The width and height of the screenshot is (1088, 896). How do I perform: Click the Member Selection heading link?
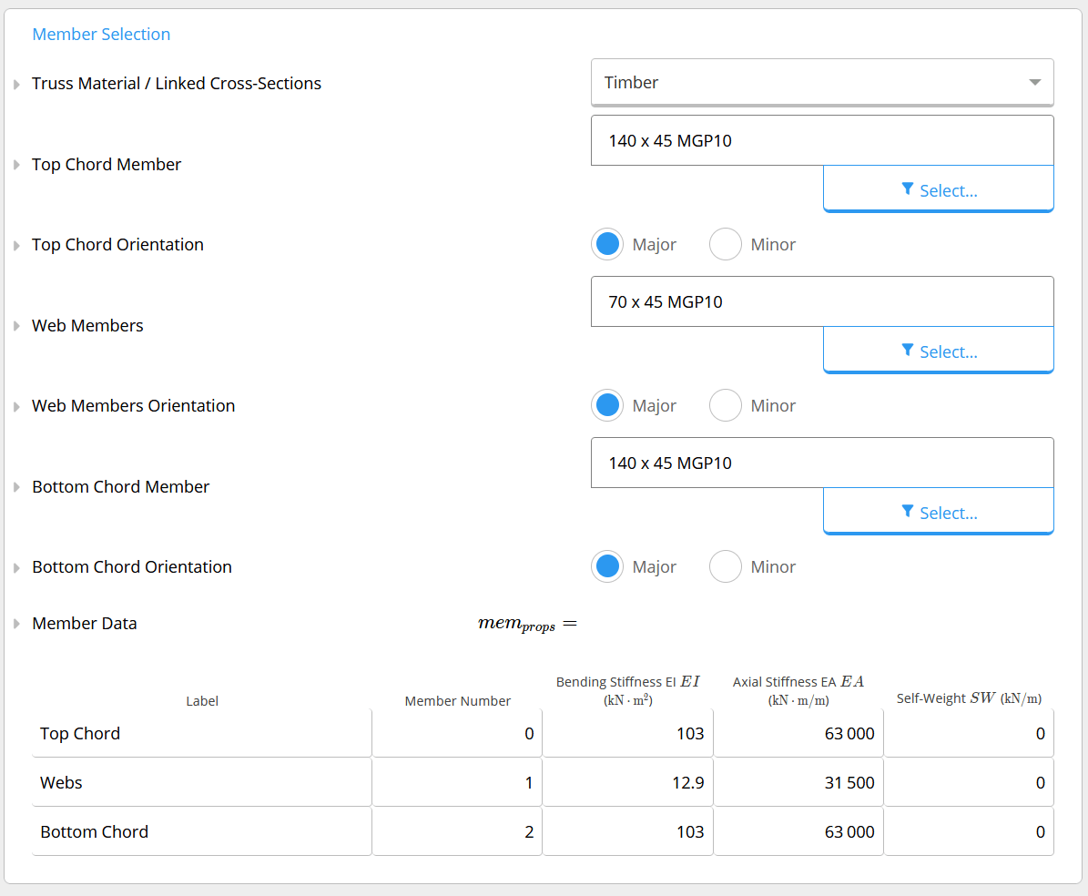point(101,34)
